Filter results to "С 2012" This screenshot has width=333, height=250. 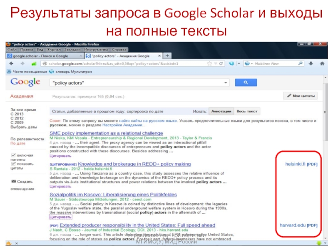point(17,118)
